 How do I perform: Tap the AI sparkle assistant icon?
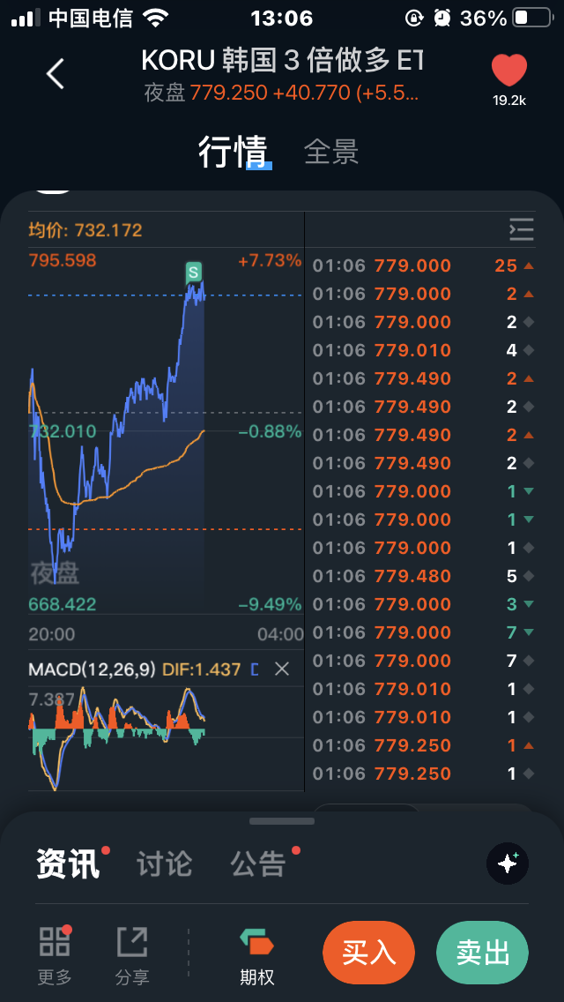(x=508, y=864)
